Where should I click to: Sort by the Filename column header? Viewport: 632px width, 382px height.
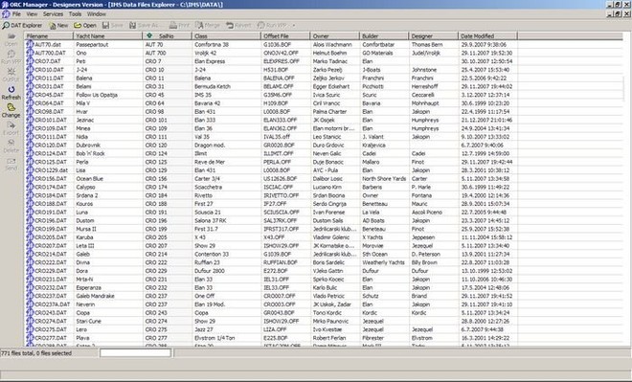[49, 35]
